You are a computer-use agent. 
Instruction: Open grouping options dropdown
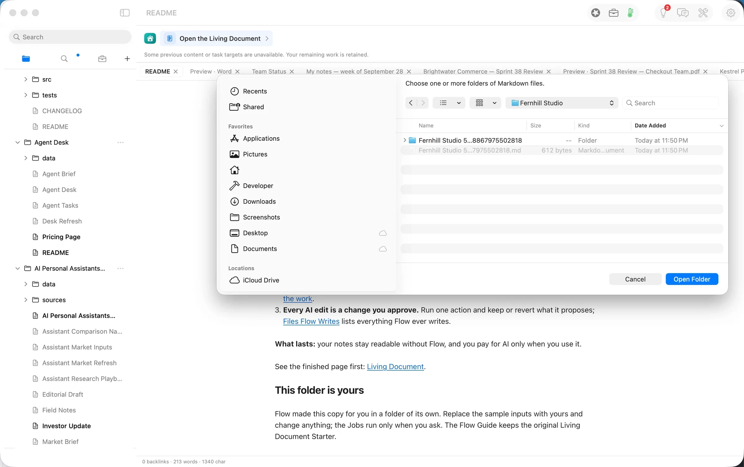tap(485, 103)
